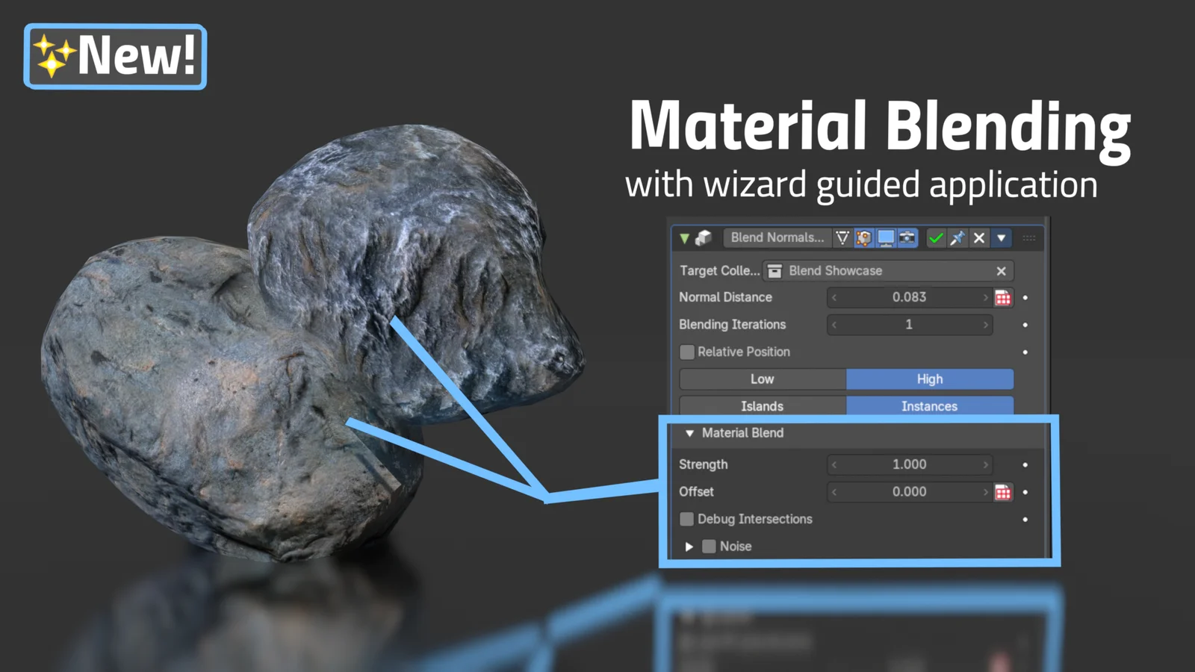The width and height of the screenshot is (1195, 672).
Task: Expand the Noise settings
Action: (x=689, y=546)
